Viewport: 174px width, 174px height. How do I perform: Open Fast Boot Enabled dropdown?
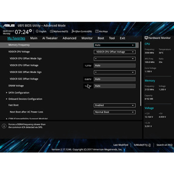click(115, 105)
